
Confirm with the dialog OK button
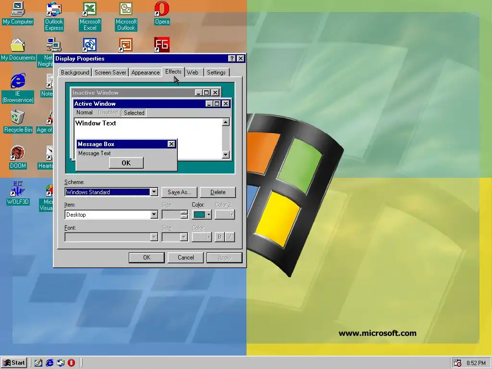click(x=147, y=258)
